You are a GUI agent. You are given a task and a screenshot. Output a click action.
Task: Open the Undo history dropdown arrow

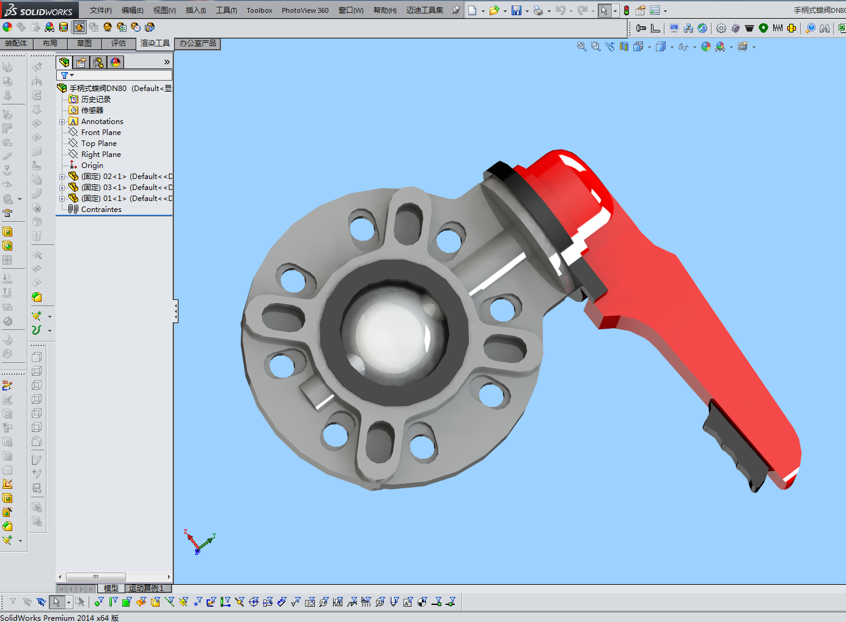click(571, 11)
